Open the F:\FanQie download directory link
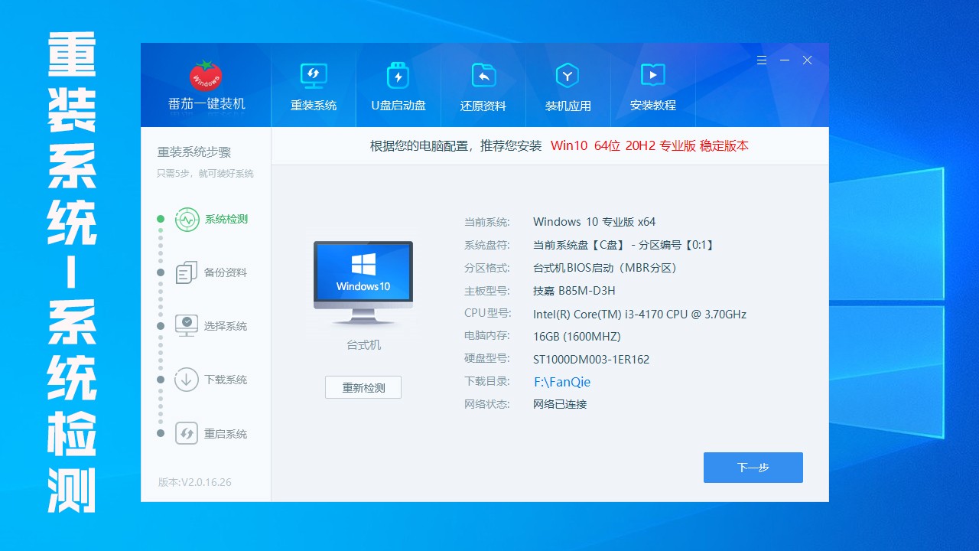Screen dimensions: 979x551 562,382
